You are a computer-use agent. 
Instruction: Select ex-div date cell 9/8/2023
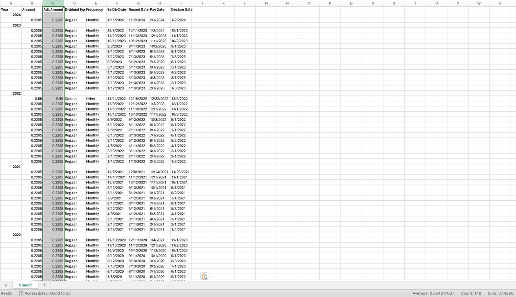click(x=117, y=46)
